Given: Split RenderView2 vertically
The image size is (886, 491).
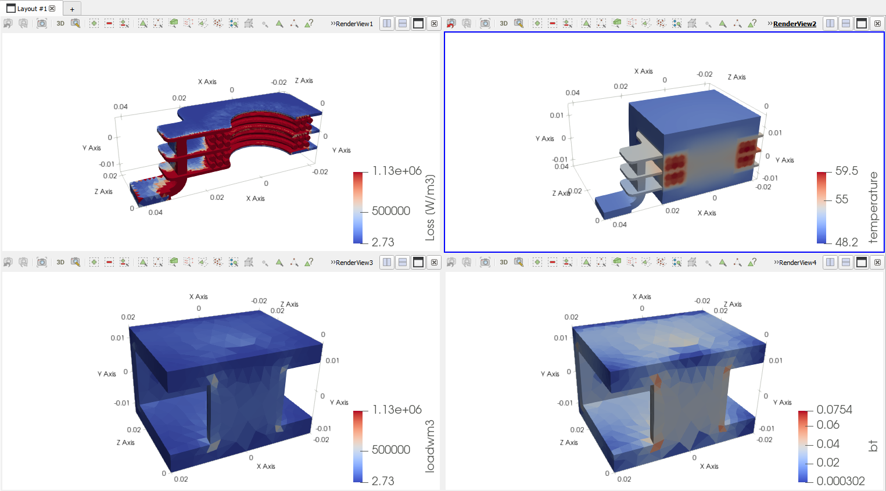Looking at the screenshot, I should point(846,23).
